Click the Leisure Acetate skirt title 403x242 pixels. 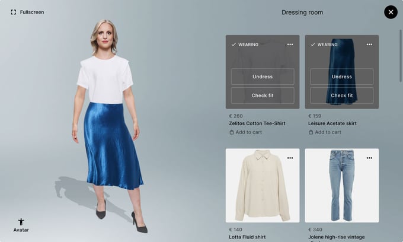coord(332,123)
